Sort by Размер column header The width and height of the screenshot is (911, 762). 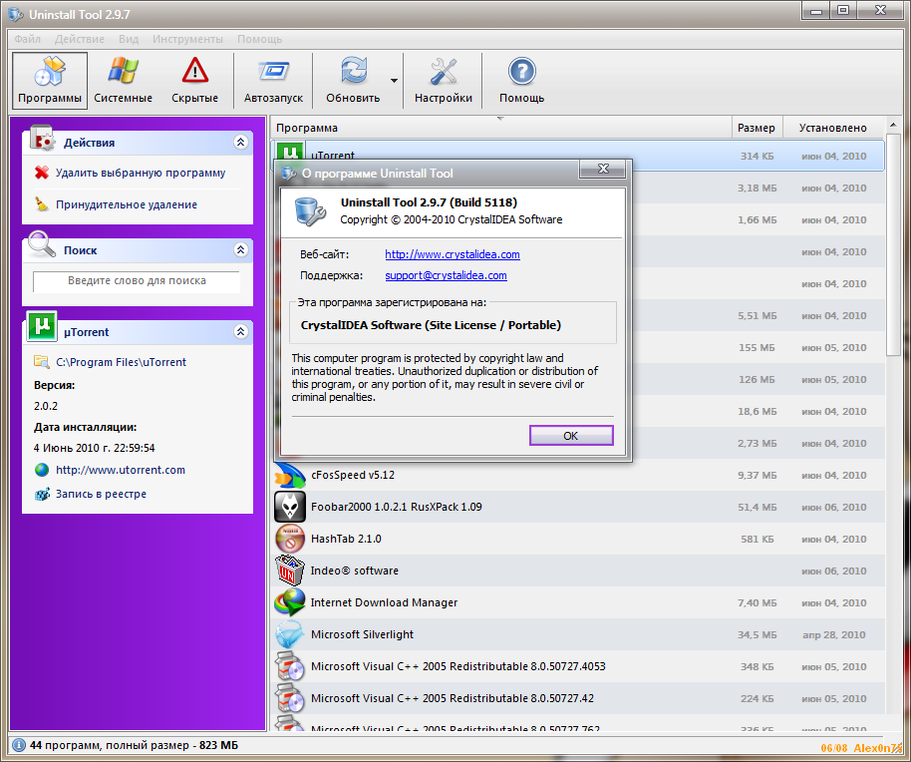758,128
